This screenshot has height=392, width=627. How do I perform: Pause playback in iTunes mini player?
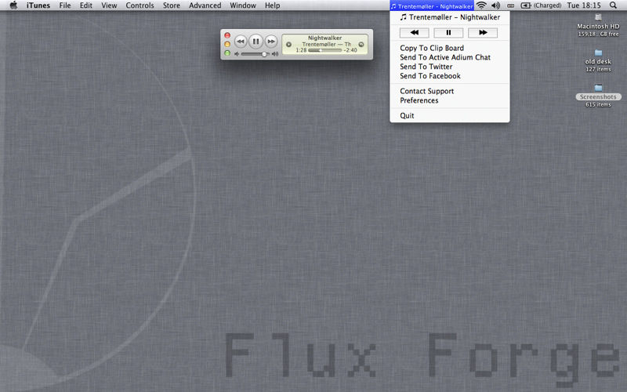tap(256, 42)
